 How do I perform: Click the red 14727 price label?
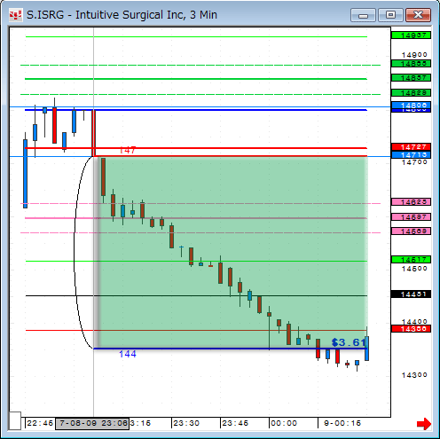point(411,147)
